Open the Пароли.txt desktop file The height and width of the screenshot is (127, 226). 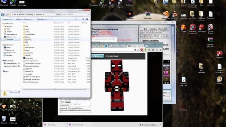(210, 15)
